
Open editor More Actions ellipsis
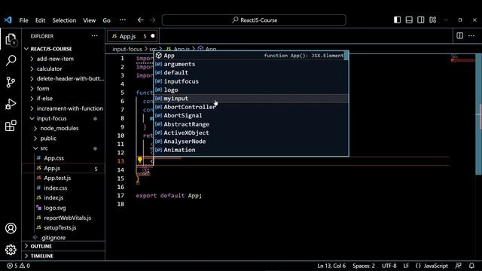click(x=471, y=36)
